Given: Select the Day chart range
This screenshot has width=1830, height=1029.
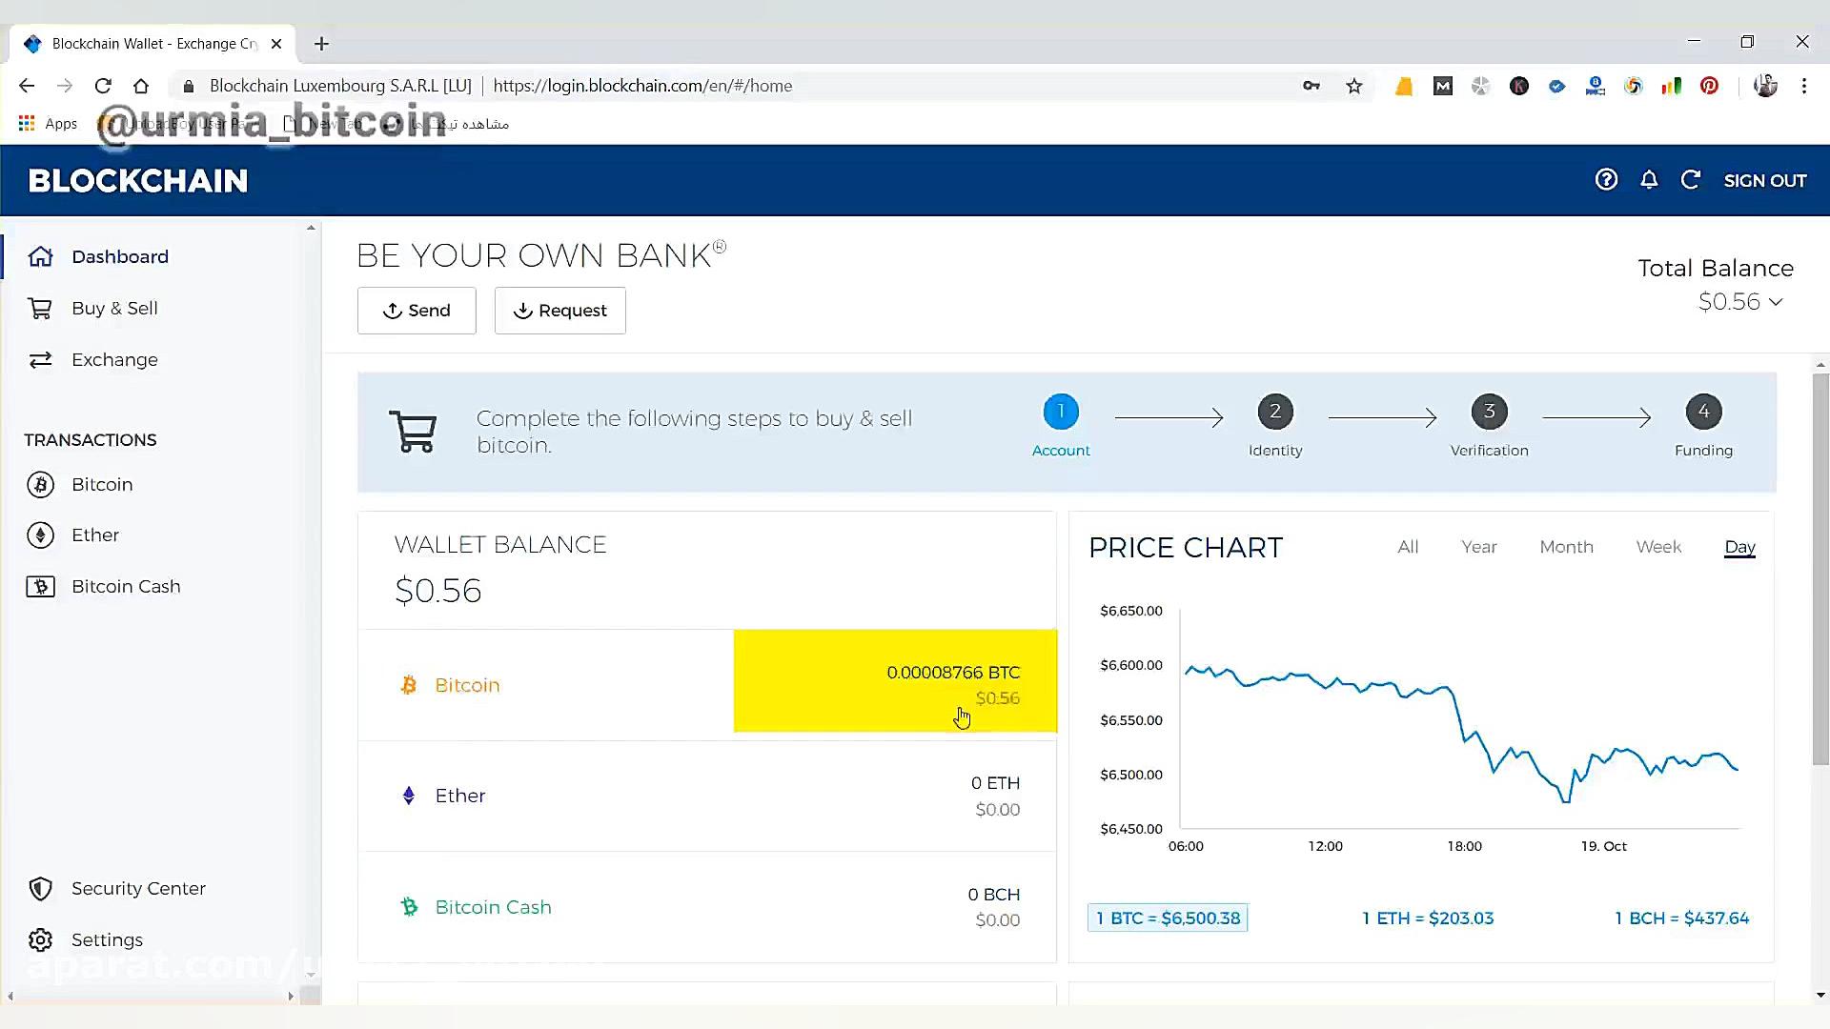Looking at the screenshot, I should [x=1739, y=547].
